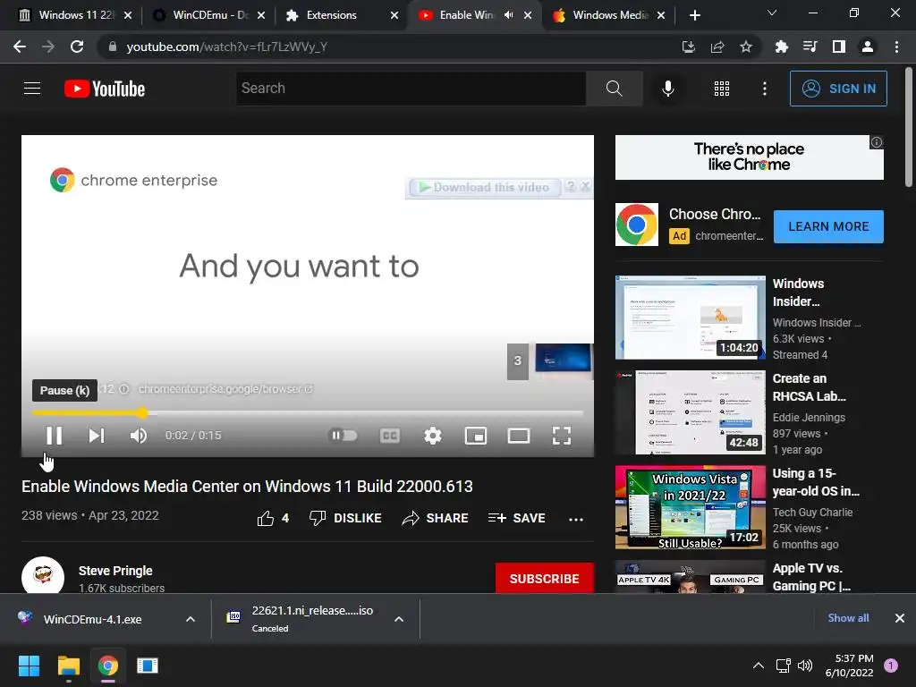Search with your voice microphone

667,89
